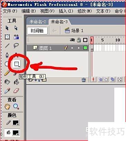The height and width of the screenshot is (141, 126).
Task: Click frame 1 keyframe in 图层 1
Action: (92, 48)
